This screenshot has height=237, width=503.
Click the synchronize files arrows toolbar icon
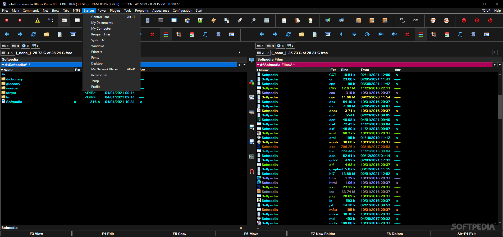click(227, 20)
